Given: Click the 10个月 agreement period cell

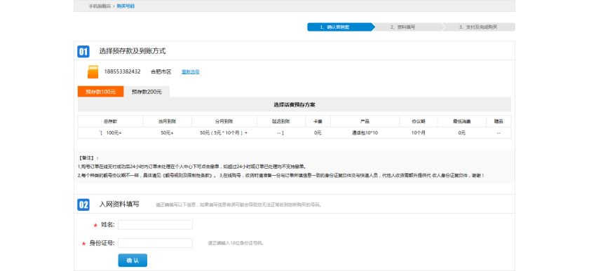Looking at the screenshot, I should point(418,133).
